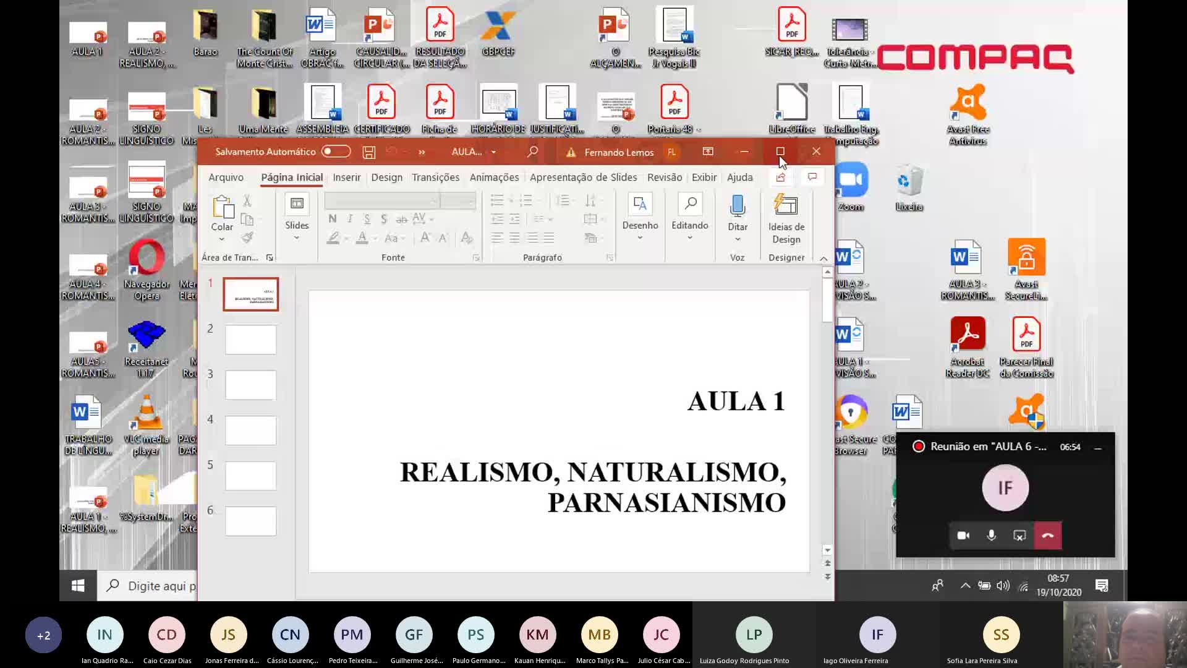Click the ribbon display options icon
1187x668 pixels.
pyautogui.click(x=708, y=152)
